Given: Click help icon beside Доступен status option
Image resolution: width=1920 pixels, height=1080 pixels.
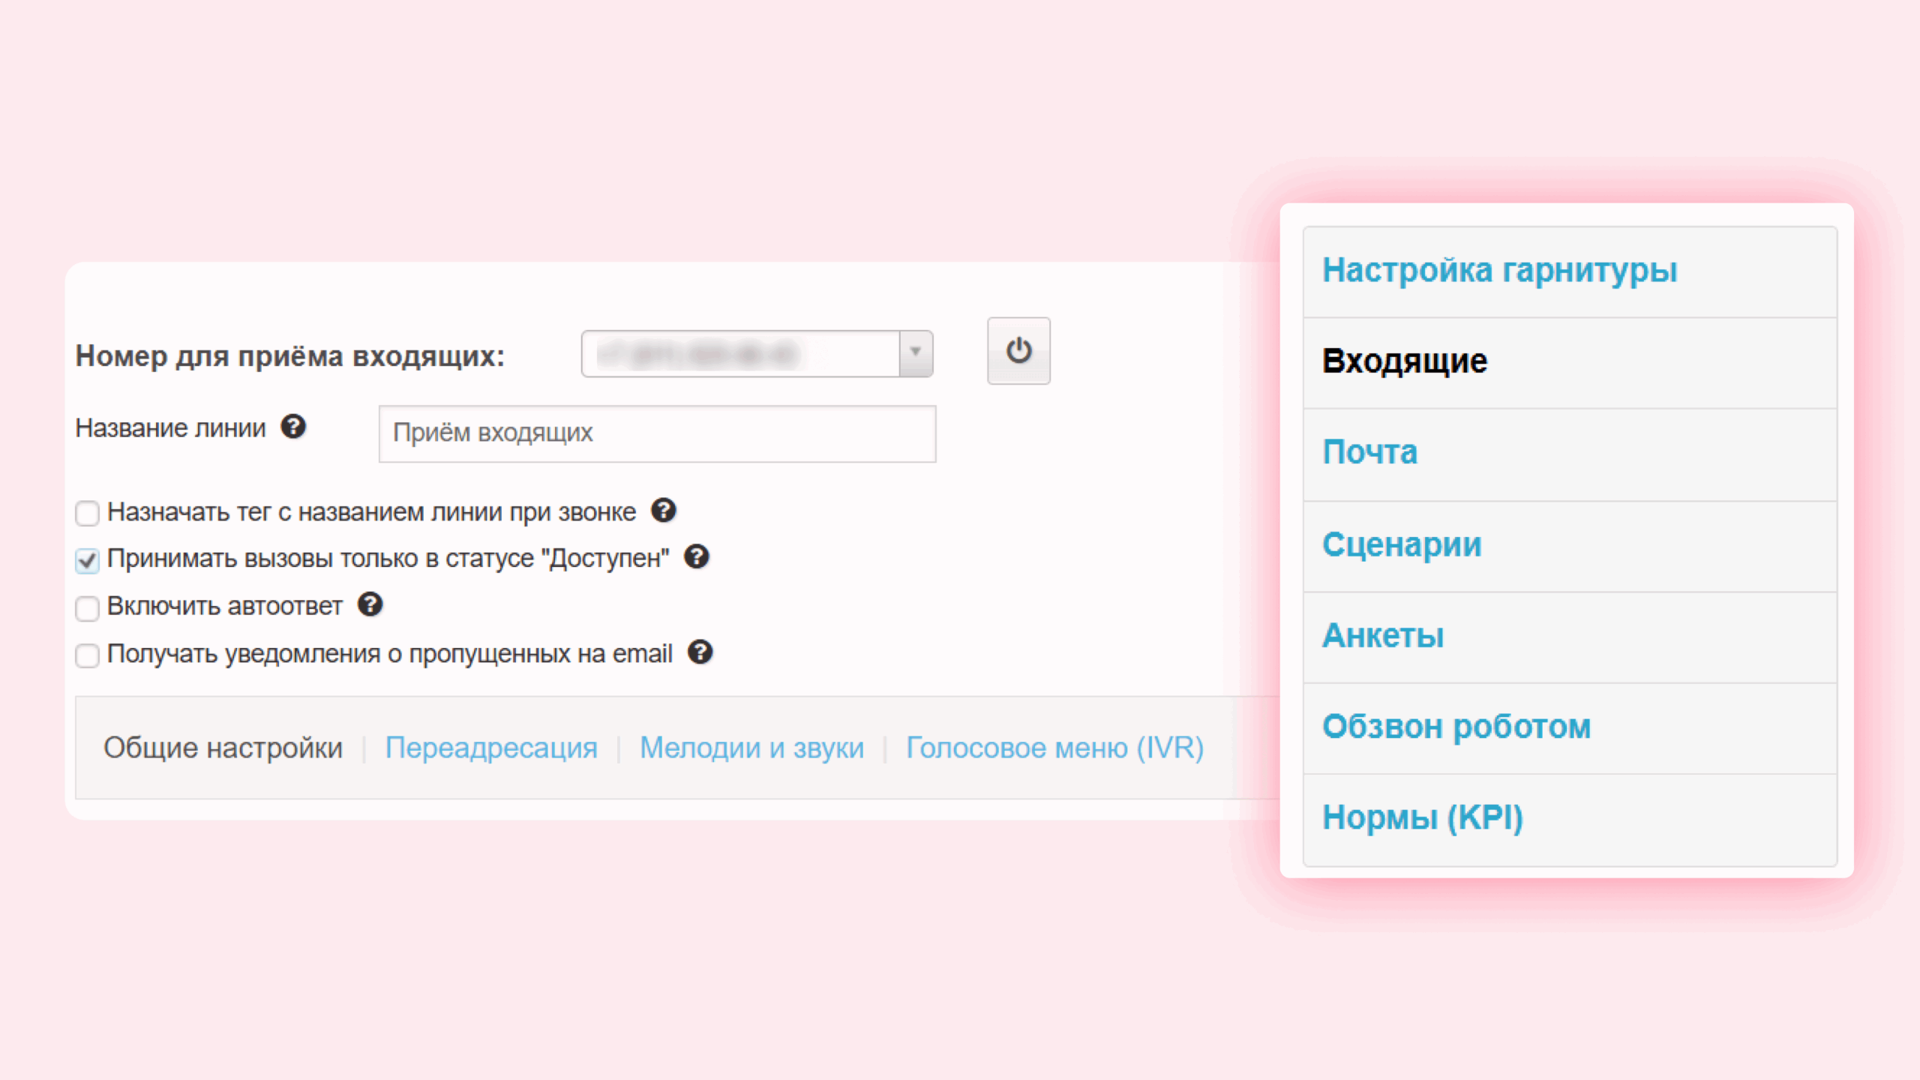Looking at the screenshot, I should (x=697, y=557).
